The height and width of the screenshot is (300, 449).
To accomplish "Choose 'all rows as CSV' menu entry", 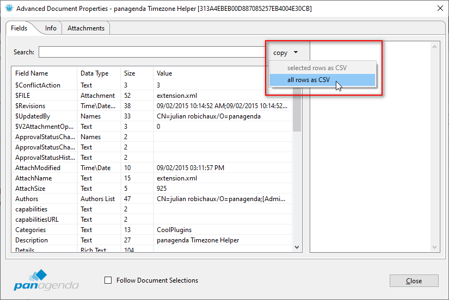I will tap(322, 80).
